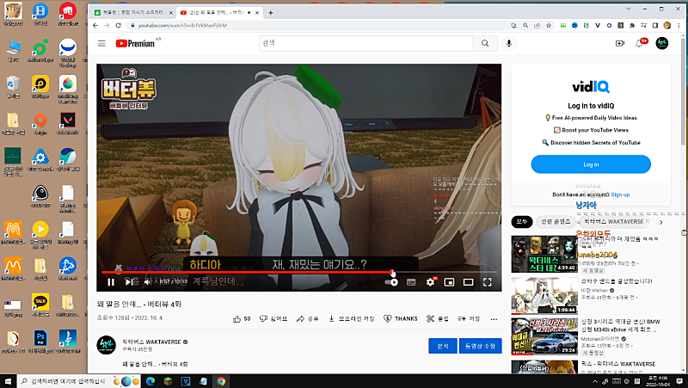Viewport: 688px width, 388px height.
Task: Download video for offline viewing
Action: tap(351, 318)
